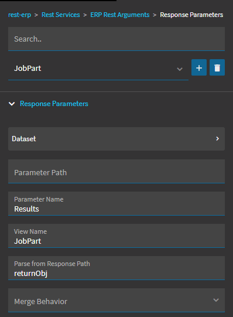Open the Dataset row
This screenshot has width=233, height=317.
click(117, 139)
